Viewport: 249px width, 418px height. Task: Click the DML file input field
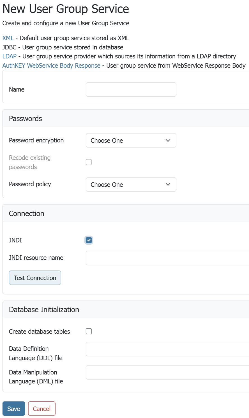point(167,372)
